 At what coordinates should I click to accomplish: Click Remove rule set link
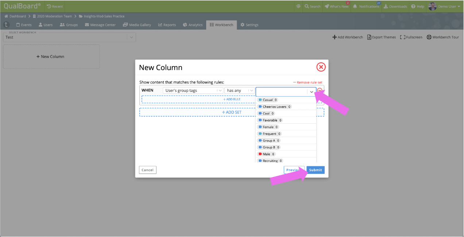coord(308,82)
